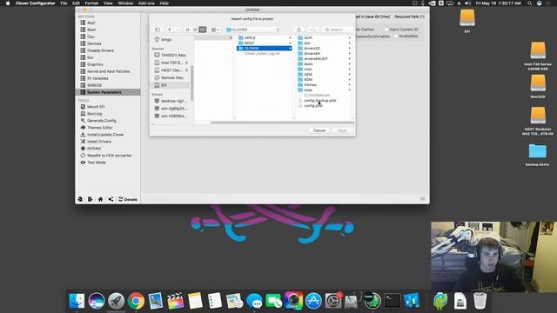This screenshot has height=313, width=557.
Task: Toggle the NvidiaWeb checkbox
Action: (x=396, y=37)
